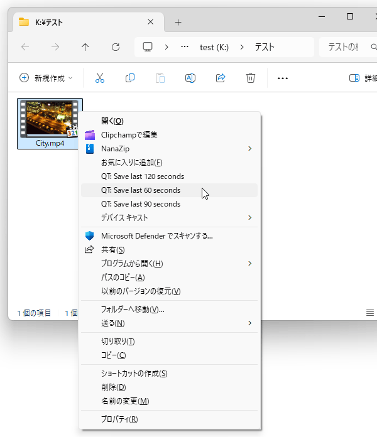Select フォルダーへ移動(V)... entry
This screenshot has width=377, height=437.
[169, 310]
